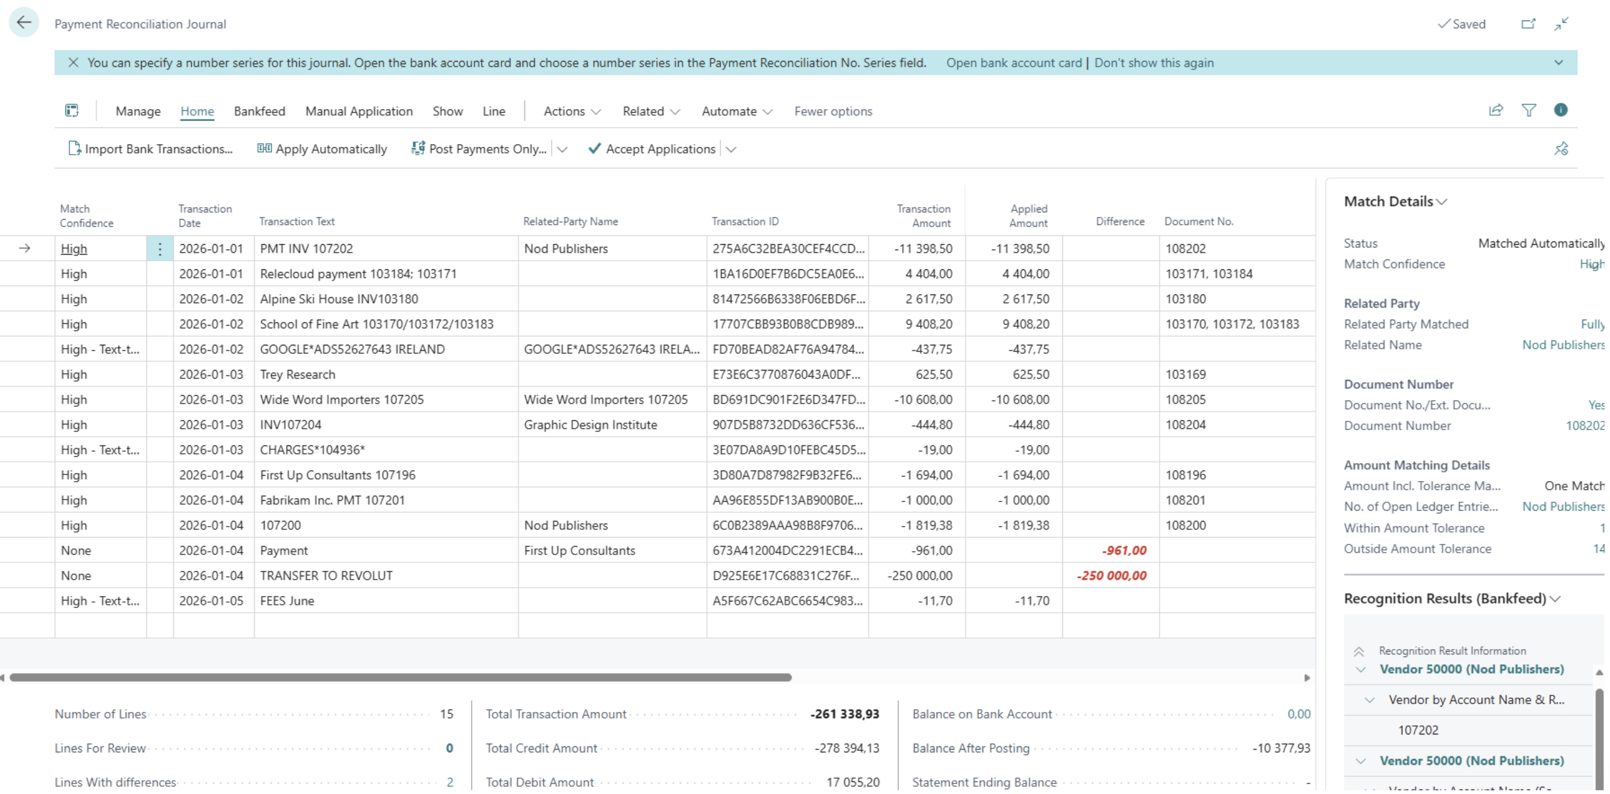Image resolution: width=1610 pixels, height=794 pixels.
Task: Open Document Number 108202 link
Action: tap(1584, 425)
